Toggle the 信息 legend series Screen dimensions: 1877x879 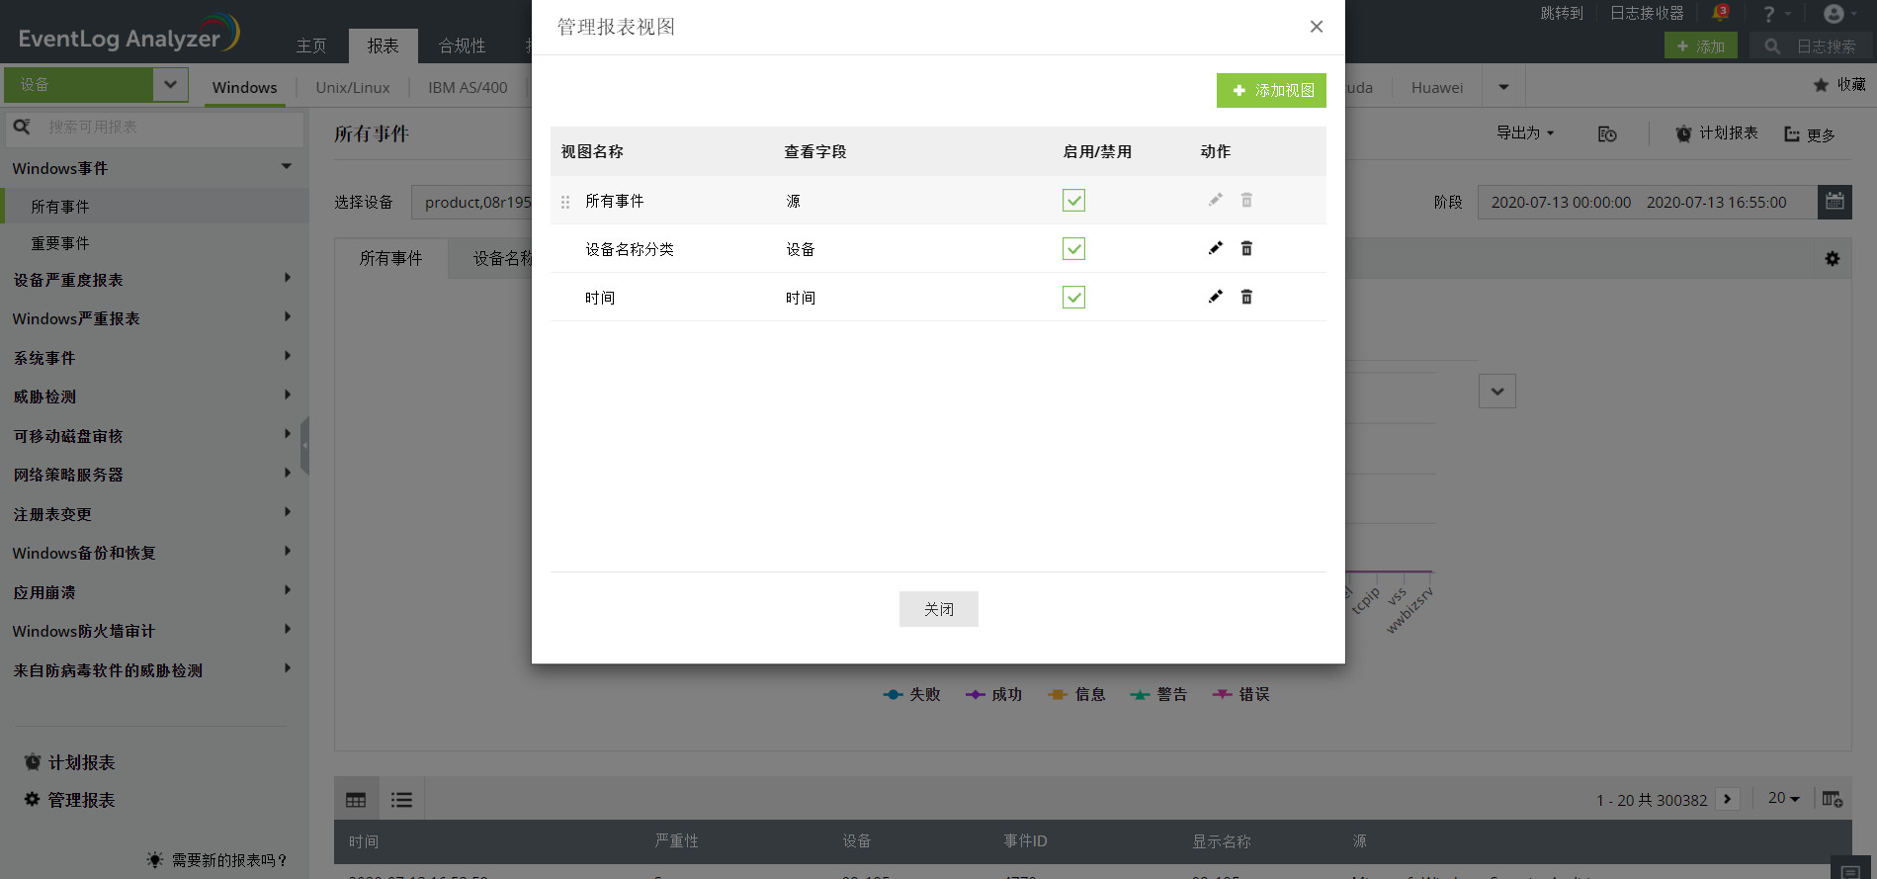1076,695
